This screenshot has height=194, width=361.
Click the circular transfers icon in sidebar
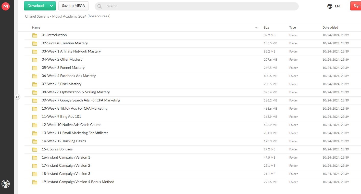point(6,184)
